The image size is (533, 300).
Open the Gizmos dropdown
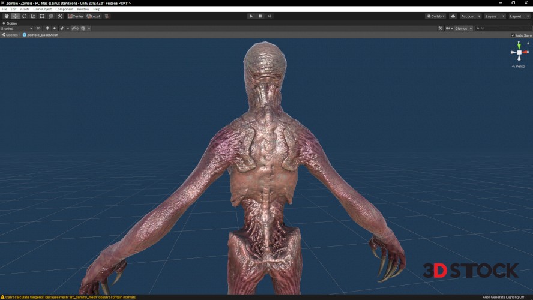[x=463, y=29]
